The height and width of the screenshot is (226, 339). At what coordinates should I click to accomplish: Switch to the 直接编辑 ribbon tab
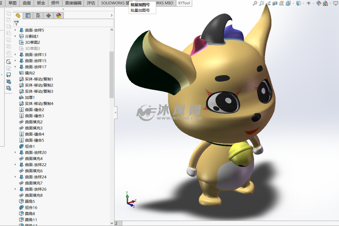73,3
